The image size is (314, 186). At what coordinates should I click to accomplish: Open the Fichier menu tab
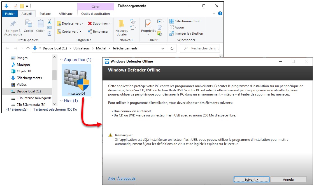click(x=10, y=14)
